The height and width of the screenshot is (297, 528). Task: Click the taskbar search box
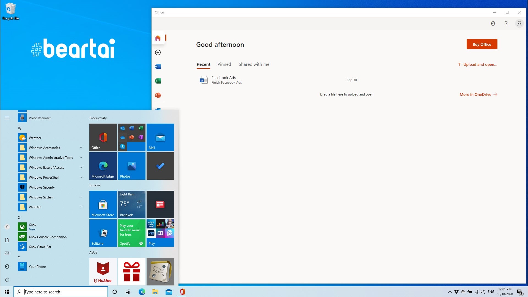click(x=61, y=292)
